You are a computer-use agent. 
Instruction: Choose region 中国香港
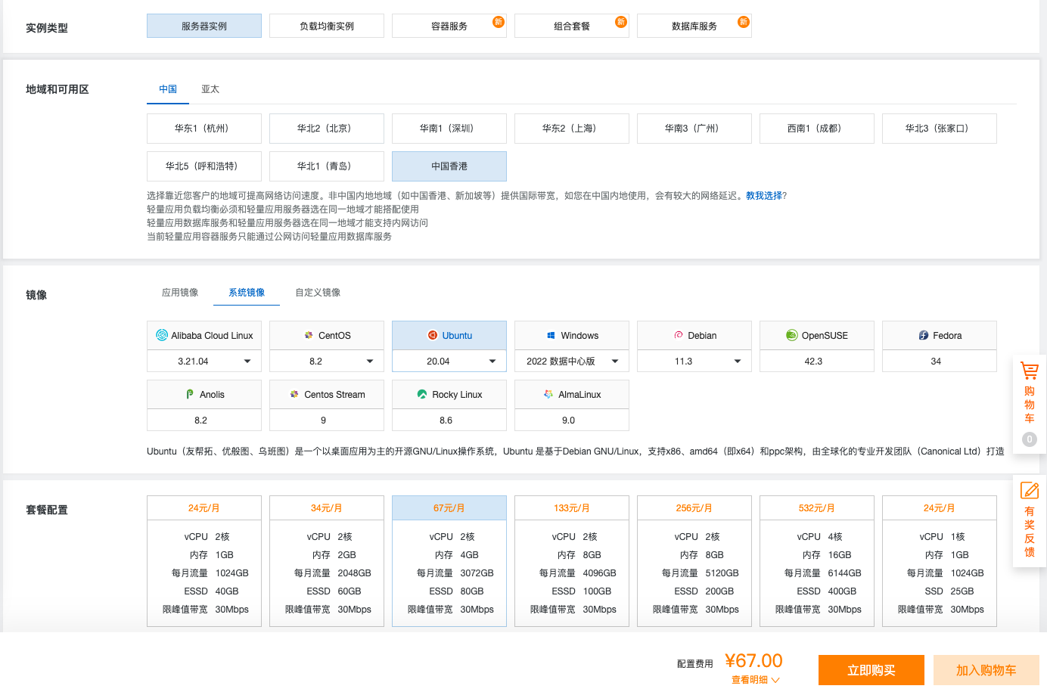point(449,166)
